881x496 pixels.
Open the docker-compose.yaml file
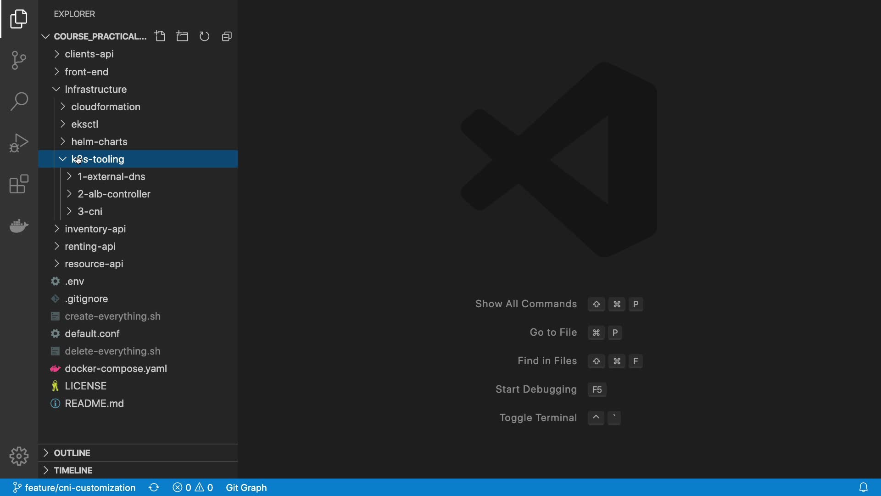pos(116,369)
